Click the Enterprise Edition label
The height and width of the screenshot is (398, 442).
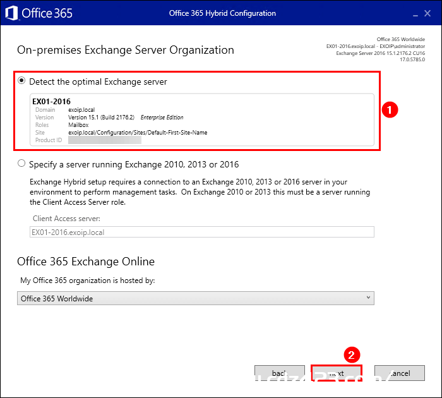tap(162, 118)
